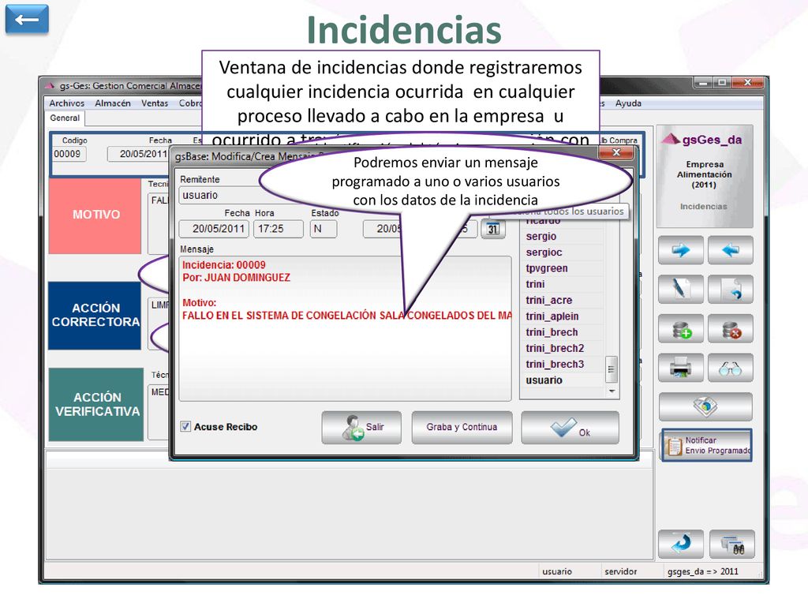Click the blue curved return arrow icon
Screen dimensions: 808x606
pos(681,544)
